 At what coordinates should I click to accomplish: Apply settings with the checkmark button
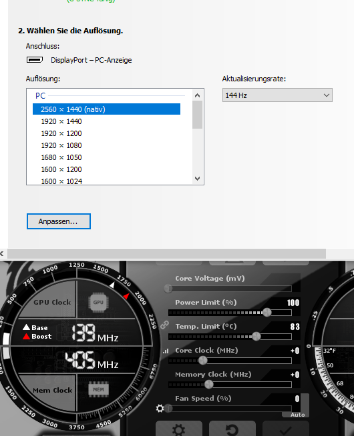point(285,429)
